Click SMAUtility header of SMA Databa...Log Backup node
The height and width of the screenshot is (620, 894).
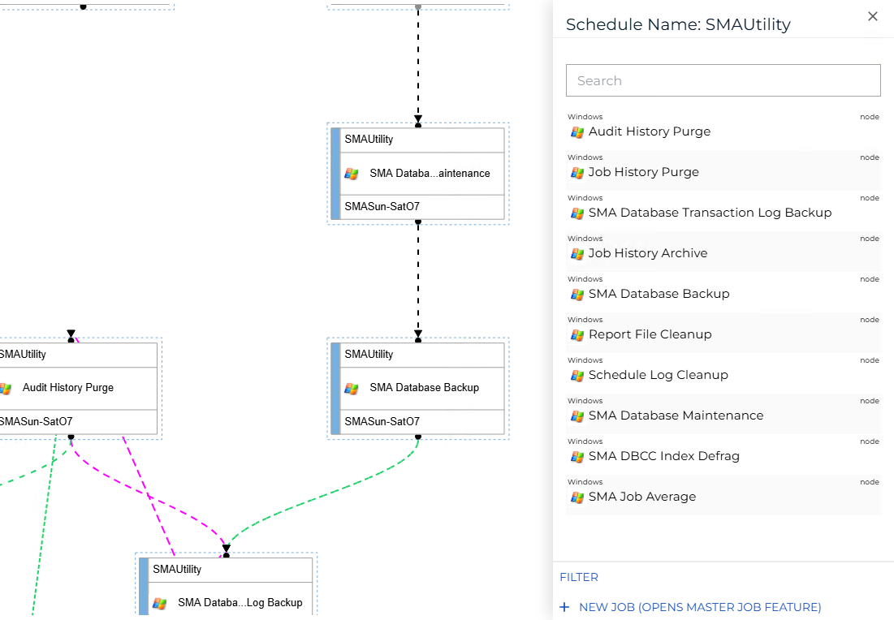[x=177, y=570]
